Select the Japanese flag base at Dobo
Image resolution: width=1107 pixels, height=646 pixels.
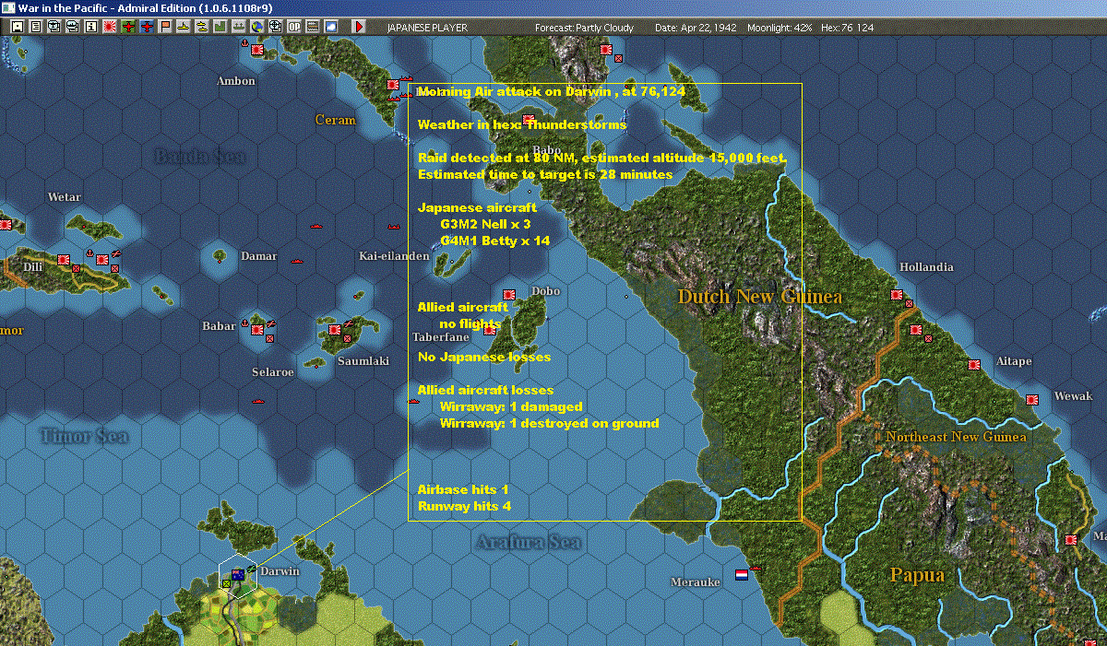tap(508, 295)
